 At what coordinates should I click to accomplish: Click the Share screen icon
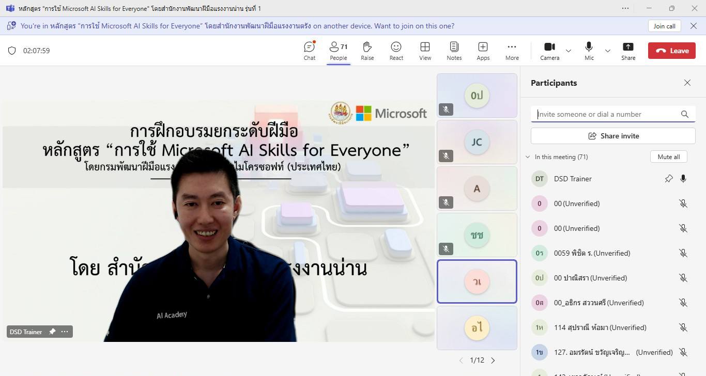click(628, 51)
